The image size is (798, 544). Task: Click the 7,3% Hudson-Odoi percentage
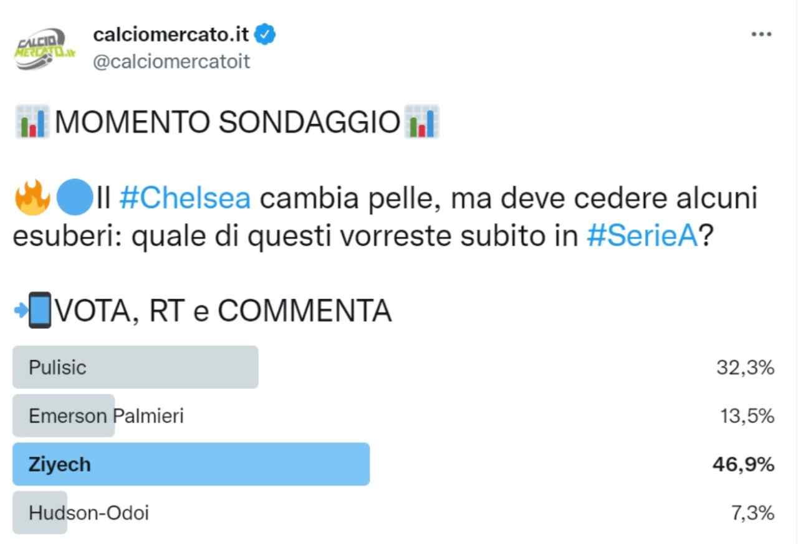pyautogui.click(x=752, y=513)
